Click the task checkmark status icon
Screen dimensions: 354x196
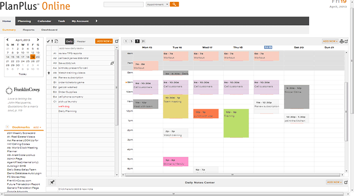coord(48,41)
